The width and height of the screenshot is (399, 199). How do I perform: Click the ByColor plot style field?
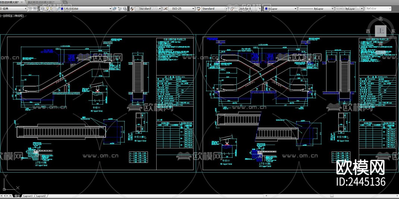(x=378, y=9)
